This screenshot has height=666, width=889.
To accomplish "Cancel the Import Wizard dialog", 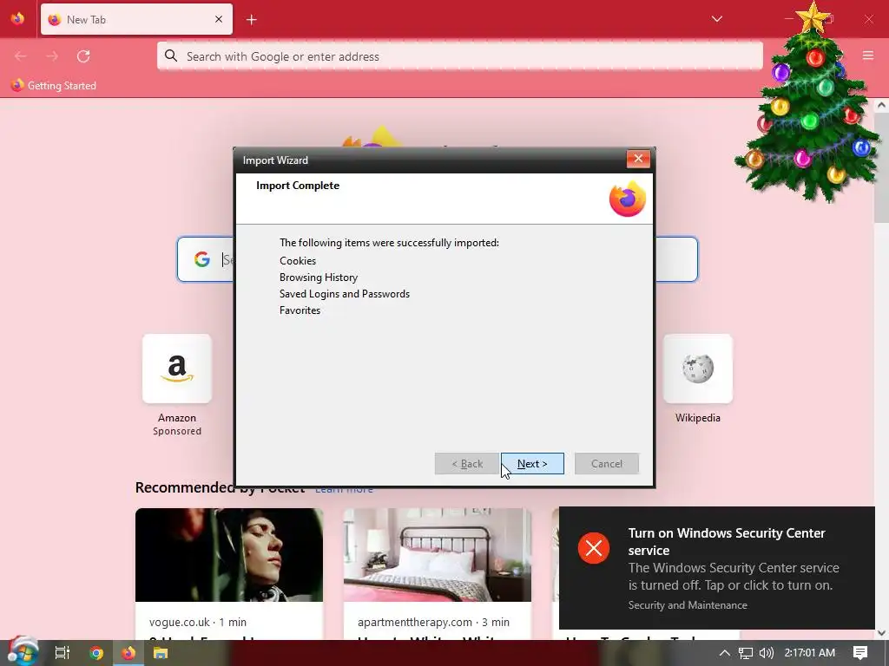I will pyautogui.click(x=606, y=463).
